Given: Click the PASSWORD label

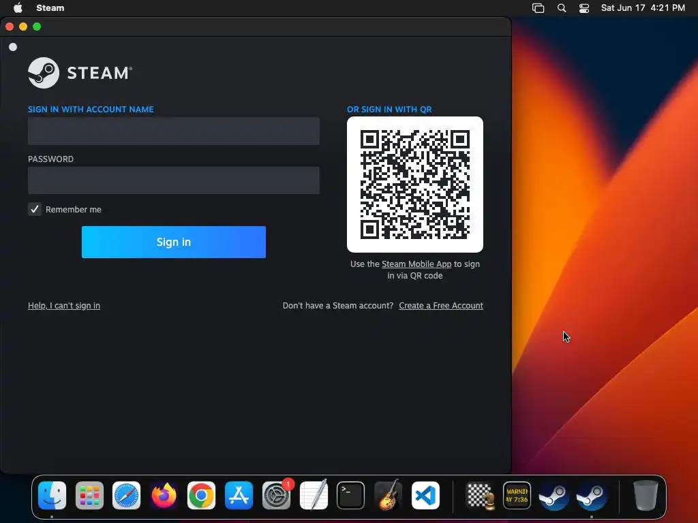Looking at the screenshot, I should coord(50,159).
